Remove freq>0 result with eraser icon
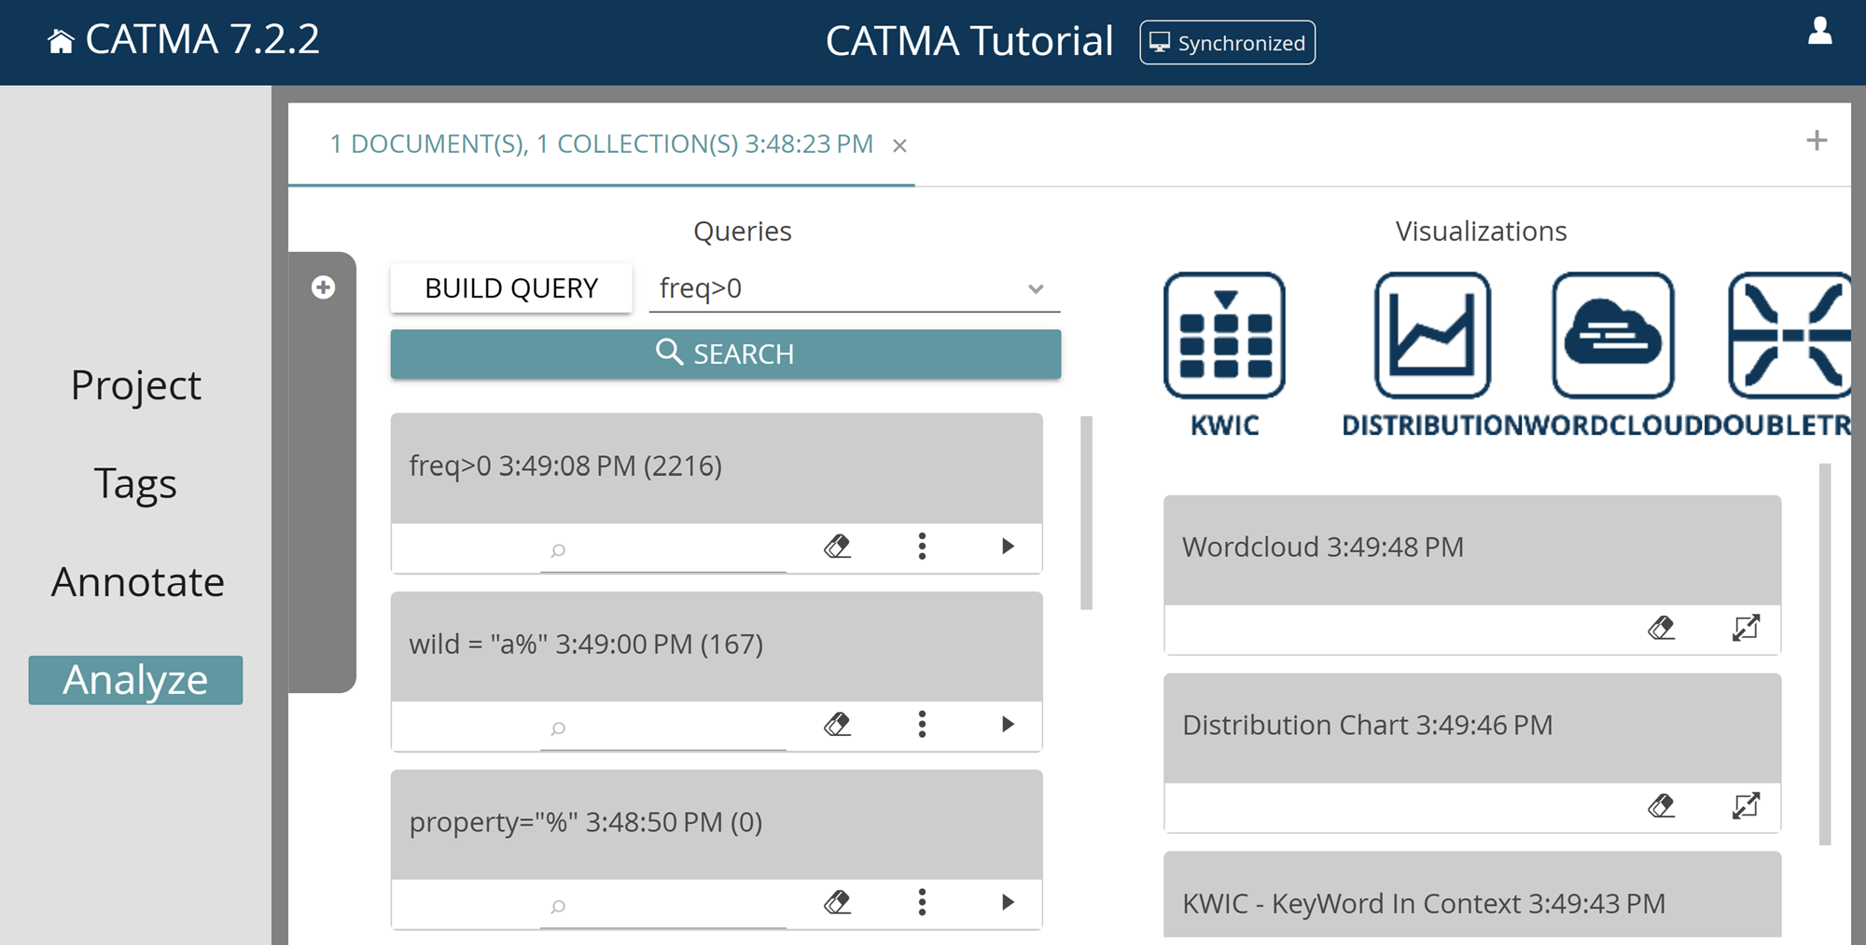Screen dimensions: 1866x945 coord(838,547)
